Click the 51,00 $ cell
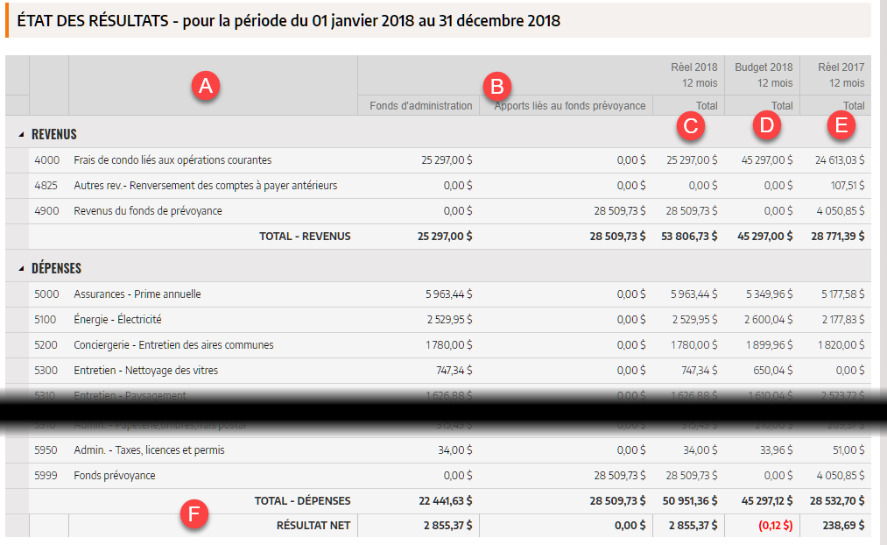 click(x=848, y=450)
